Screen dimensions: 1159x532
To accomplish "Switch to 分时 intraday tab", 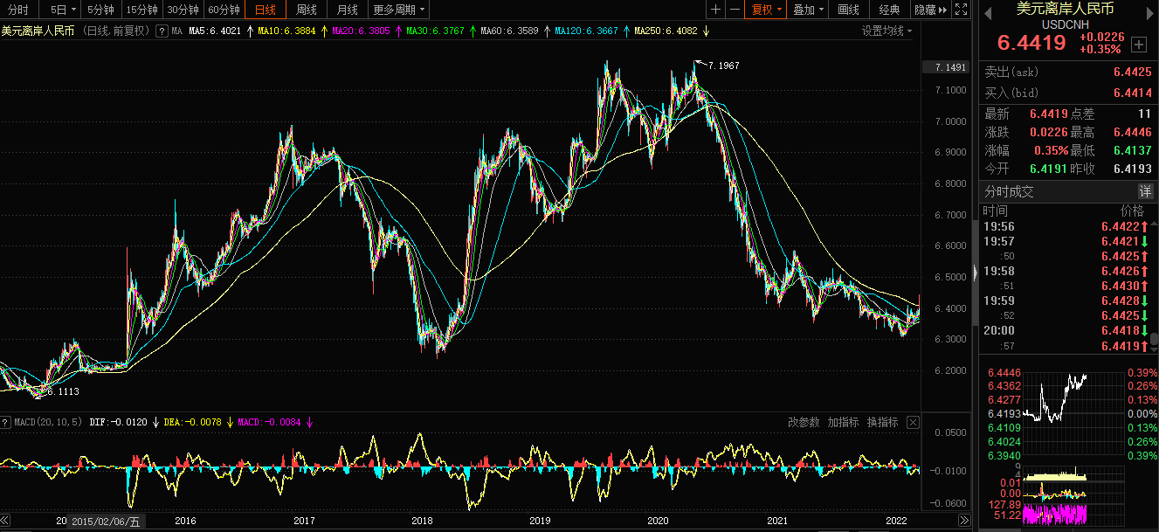I will click(17, 10).
